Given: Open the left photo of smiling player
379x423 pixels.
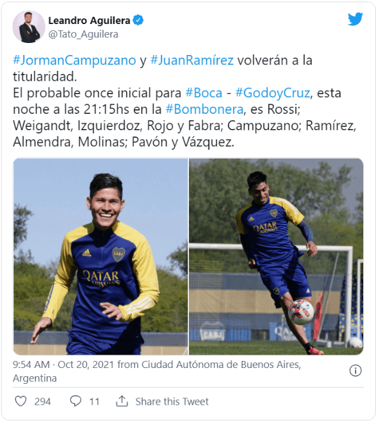Looking at the screenshot, I should point(100,256).
